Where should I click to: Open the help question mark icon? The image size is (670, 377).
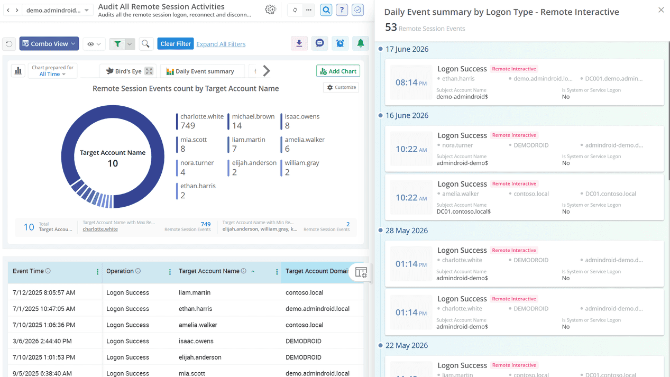click(342, 10)
